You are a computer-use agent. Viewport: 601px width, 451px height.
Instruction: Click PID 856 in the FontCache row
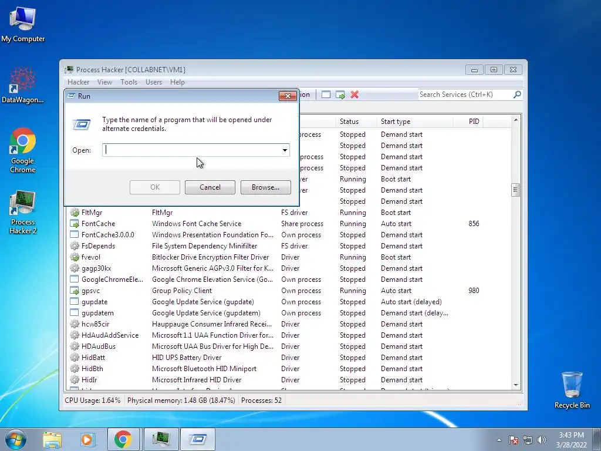[x=474, y=224]
